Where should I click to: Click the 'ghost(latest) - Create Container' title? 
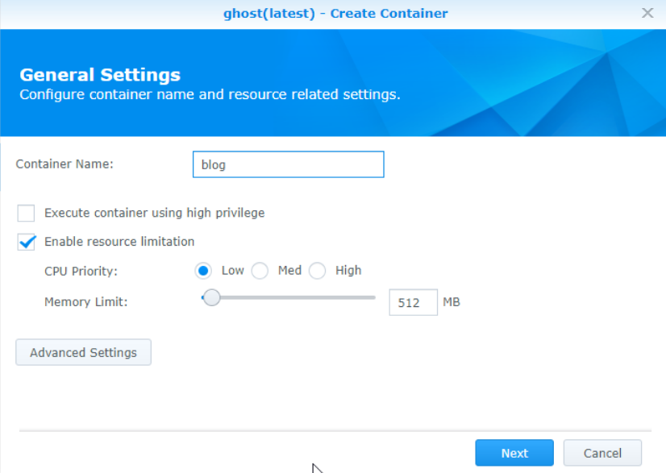tap(335, 14)
